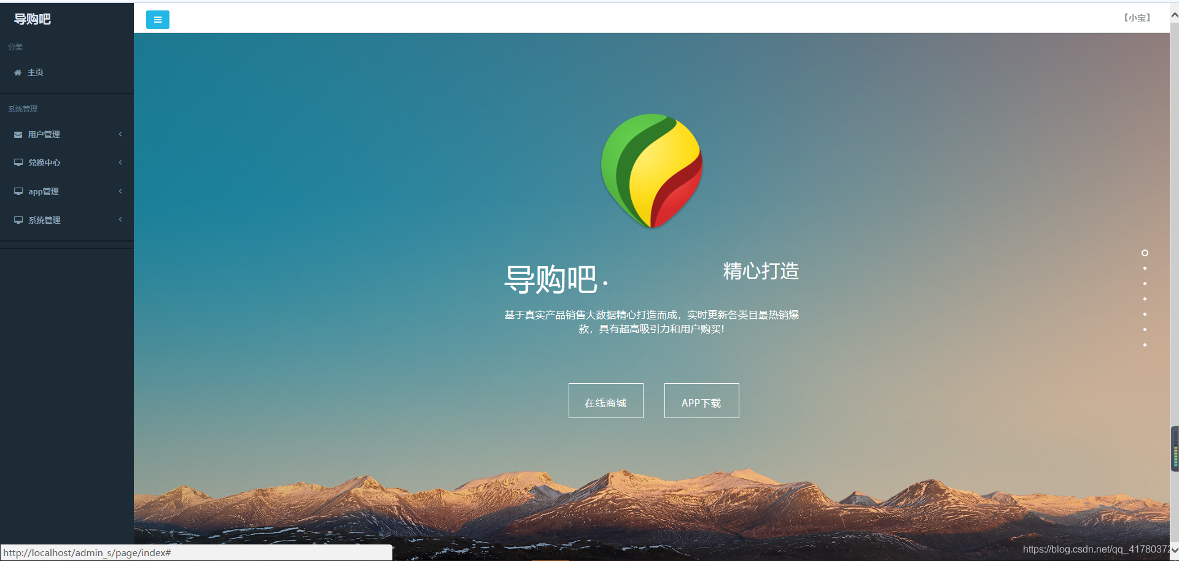This screenshot has height=561, width=1179.
Task: Click the monitor icon beside the 系统管理 menu item
Action: 18,220
